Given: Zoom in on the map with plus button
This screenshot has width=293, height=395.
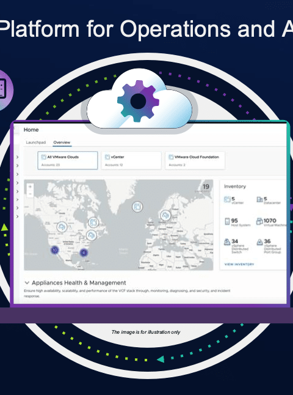Looking at the screenshot, I should (30, 187).
